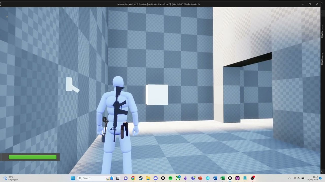Maximize the Interaction_With_ALS preview window
Viewport: 325px width, 182px height.
(x=310, y=4)
